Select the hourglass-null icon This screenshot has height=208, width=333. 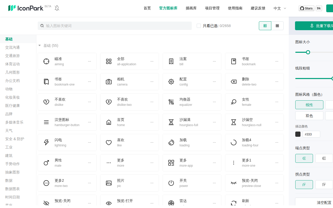[x=234, y=122]
